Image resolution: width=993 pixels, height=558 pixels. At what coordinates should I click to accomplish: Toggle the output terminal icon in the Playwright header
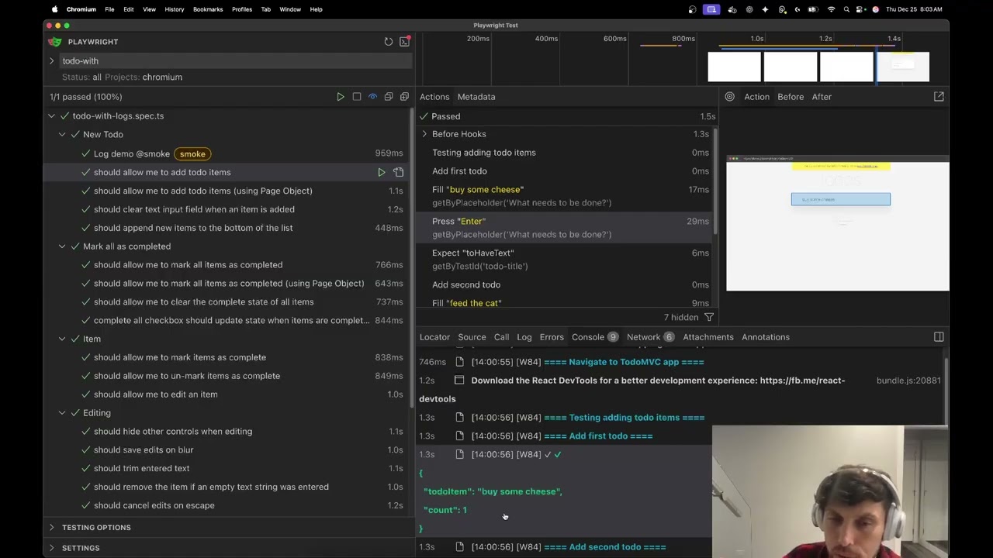[x=404, y=42]
